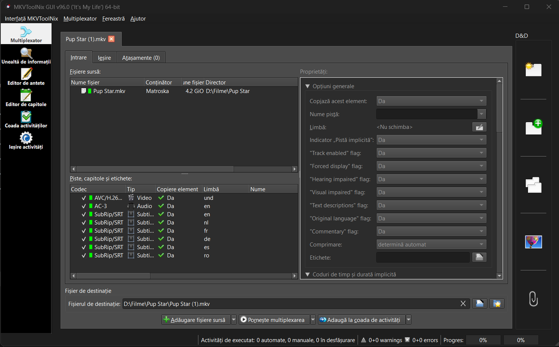Close the Pup Star (1).mkv tab

[x=111, y=39]
